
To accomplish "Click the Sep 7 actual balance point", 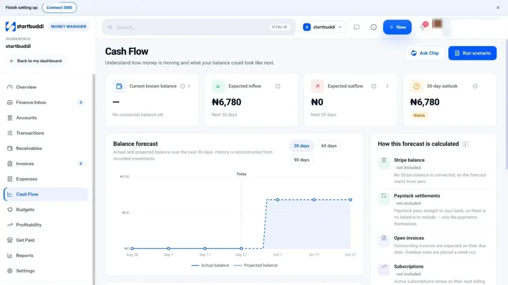I will tap(169, 248).
